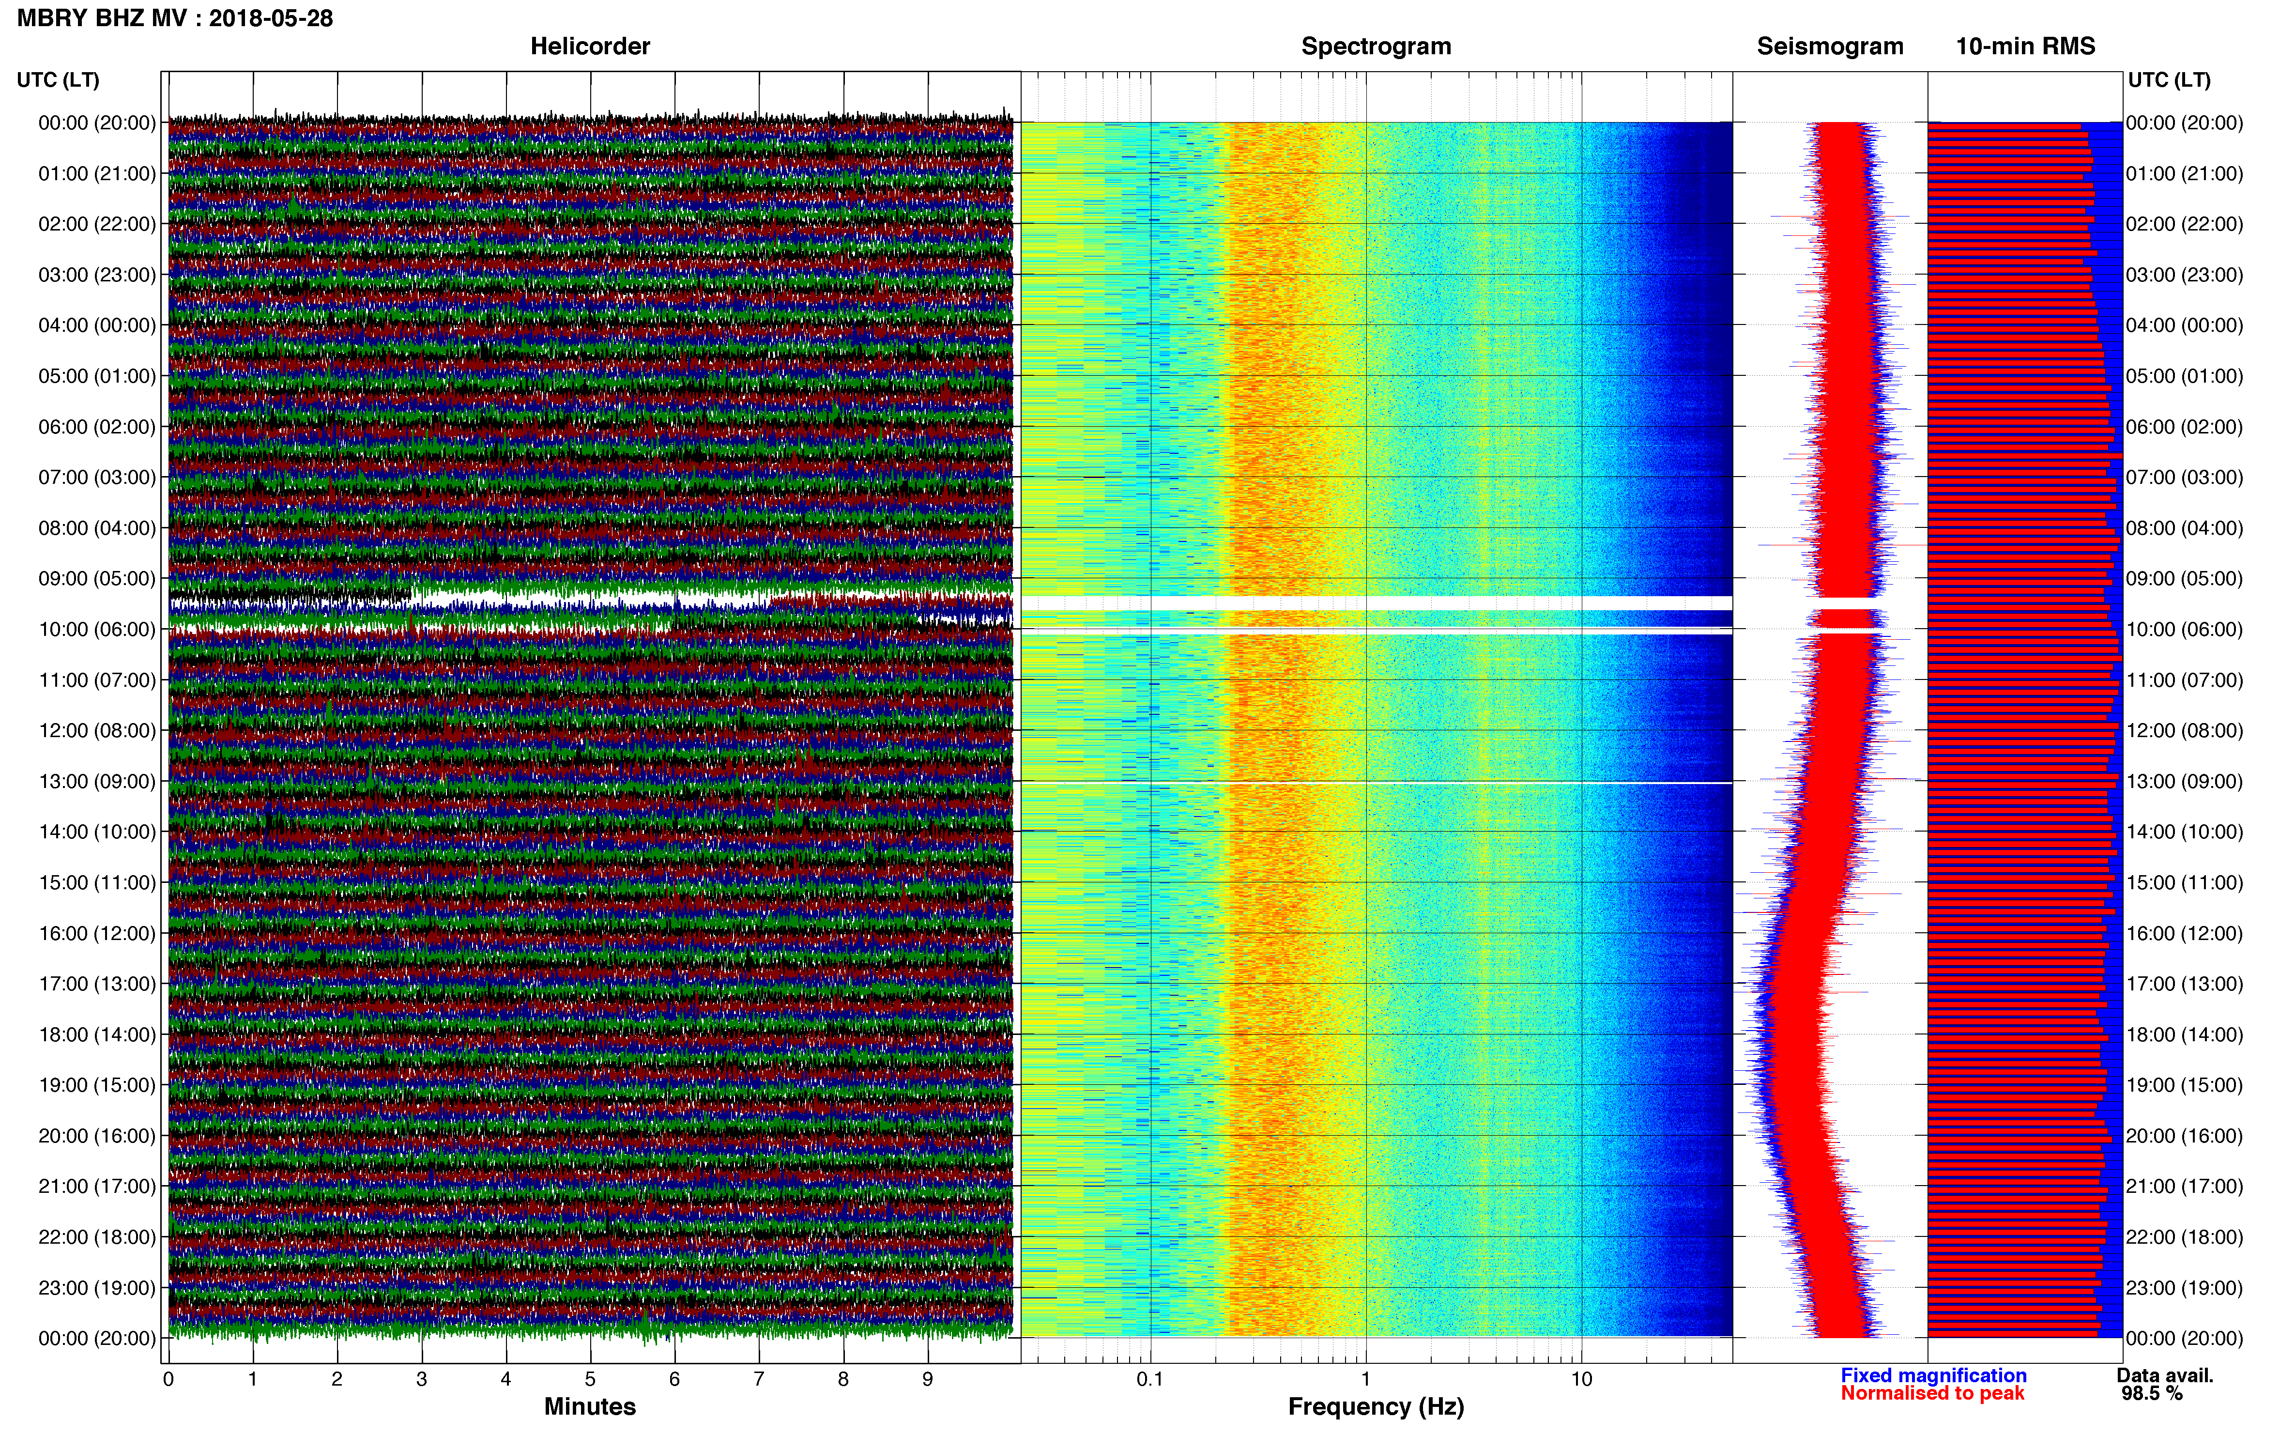The height and width of the screenshot is (1435, 2295).
Task: Click the right '01:00 (21:00)' time label
Action: coord(2185,174)
